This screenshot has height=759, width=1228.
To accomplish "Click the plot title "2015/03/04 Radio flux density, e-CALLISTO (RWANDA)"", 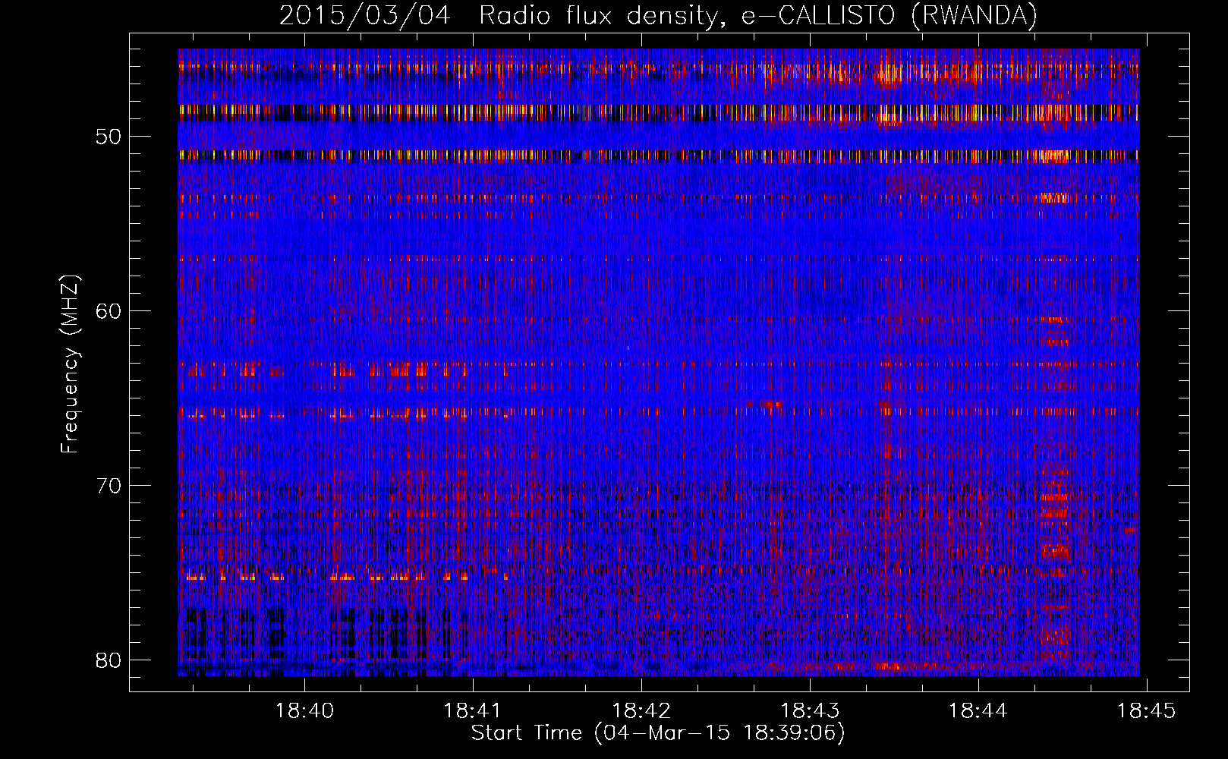I will click(658, 15).
